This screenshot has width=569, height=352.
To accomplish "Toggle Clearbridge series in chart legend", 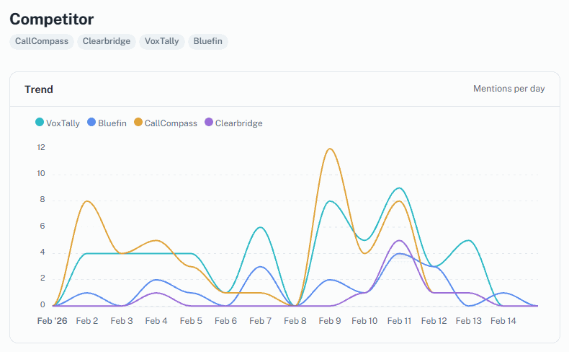I will click(x=233, y=123).
